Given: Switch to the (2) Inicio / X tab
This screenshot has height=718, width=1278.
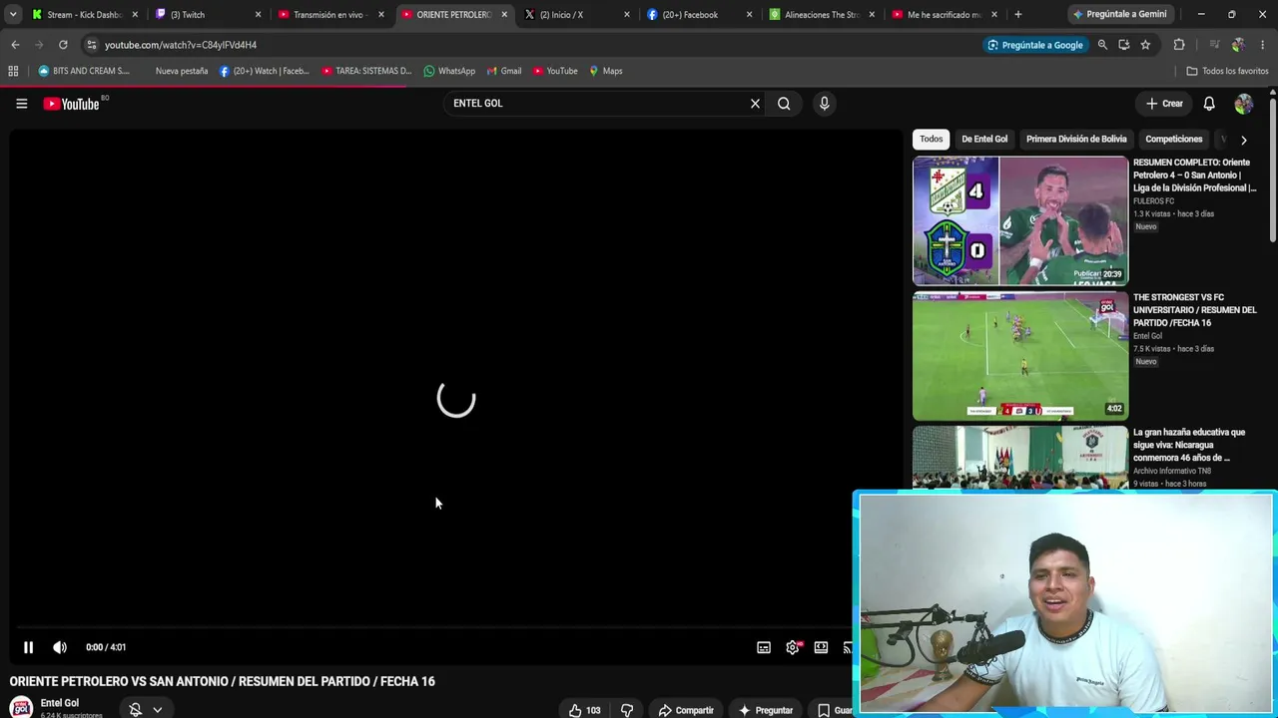Looking at the screenshot, I should point(576,15).
